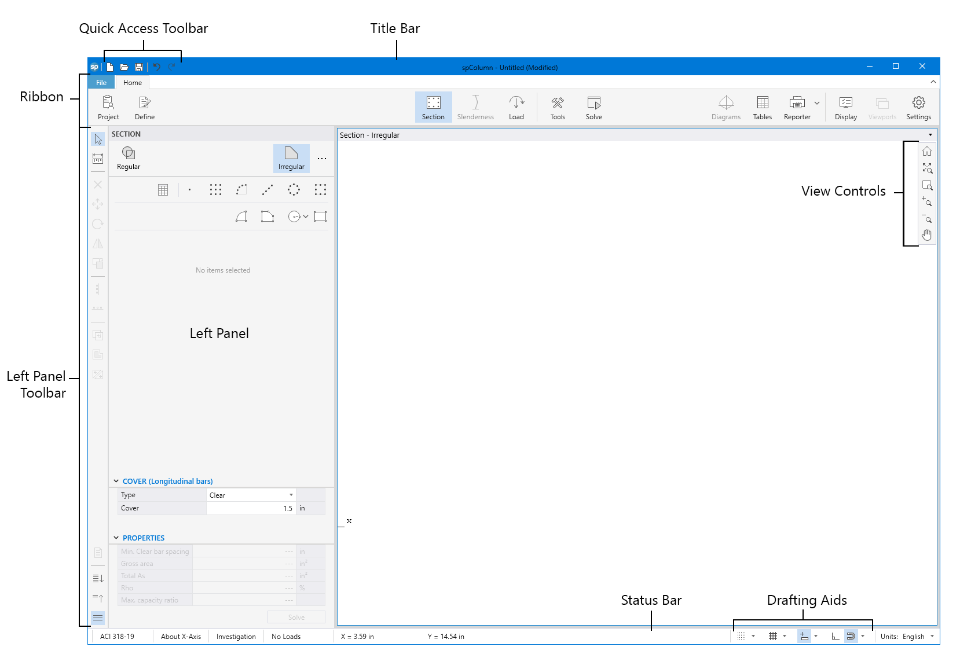Open the cover Type dropdown

251,495
